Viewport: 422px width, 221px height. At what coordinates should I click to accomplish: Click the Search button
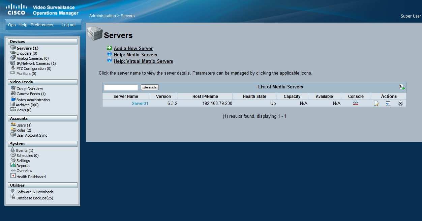point(150,87)
